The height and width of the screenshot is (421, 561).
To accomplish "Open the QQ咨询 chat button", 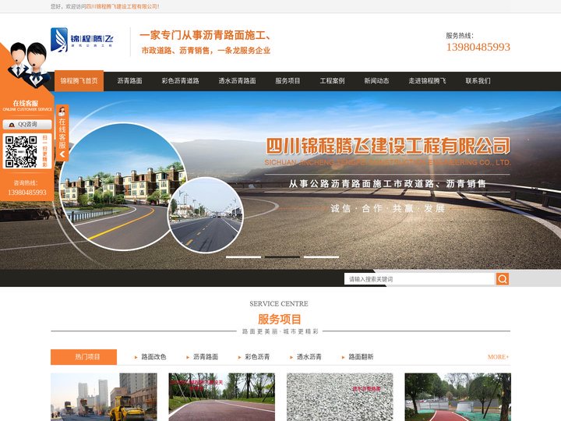I will pos(27,124).
